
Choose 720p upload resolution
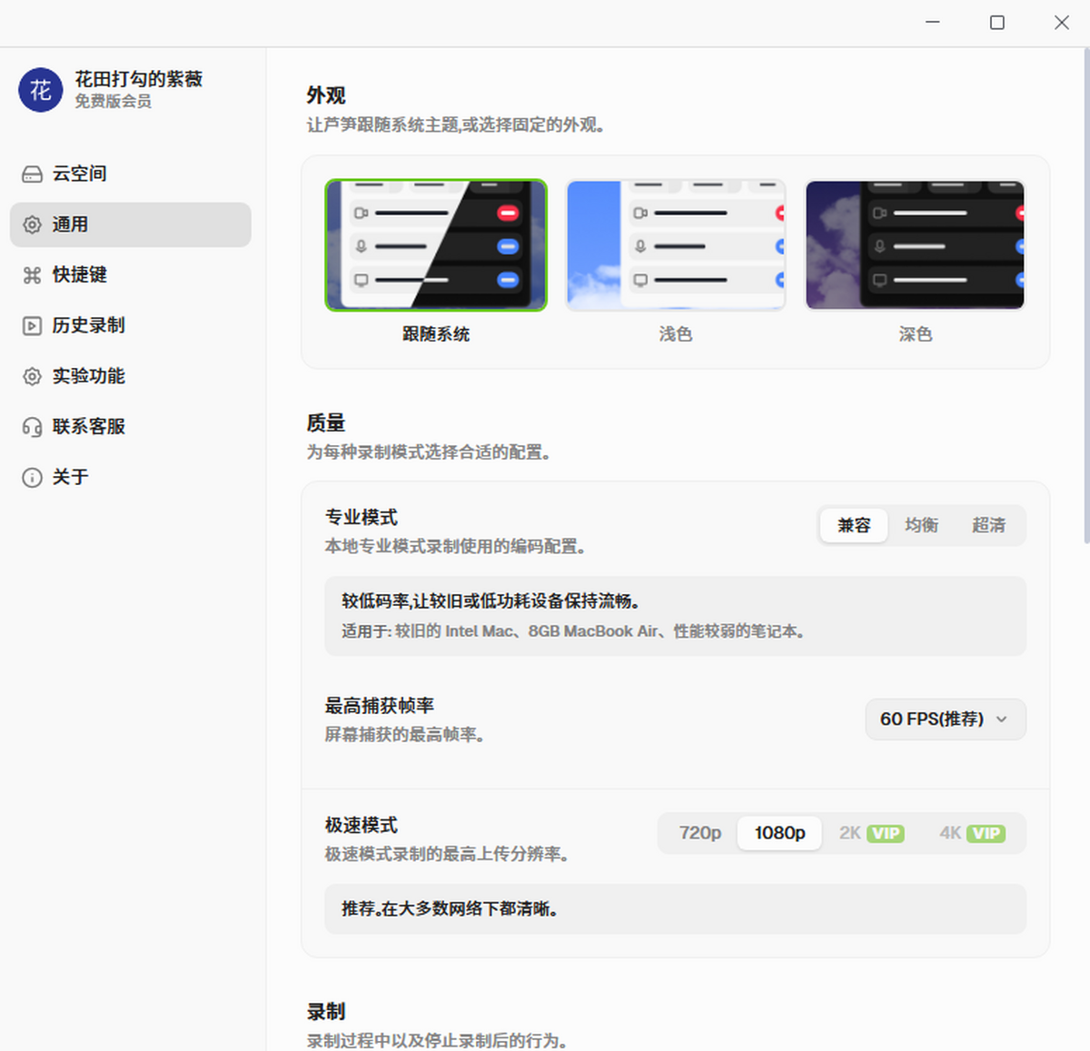(x=699, y=833)
